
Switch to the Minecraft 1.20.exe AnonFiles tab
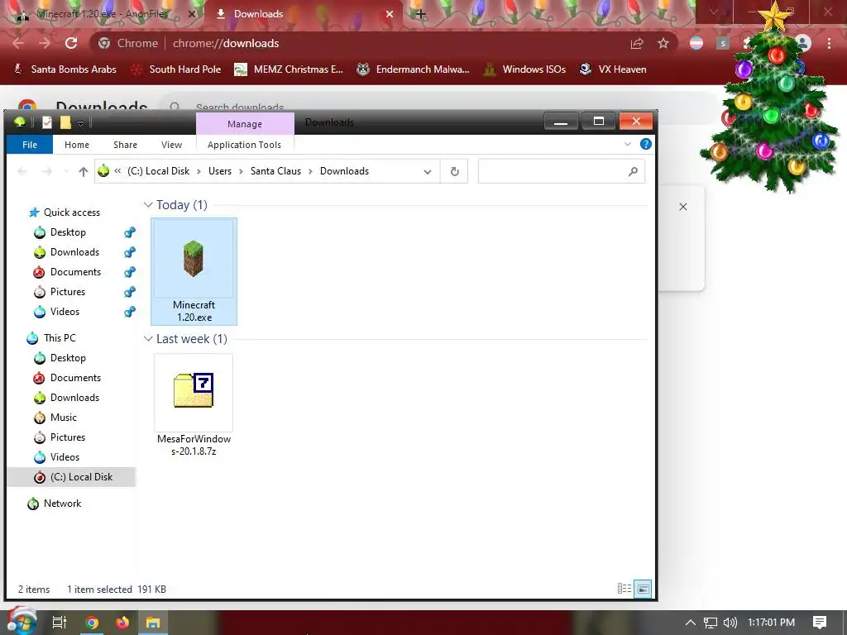[103, 14]
